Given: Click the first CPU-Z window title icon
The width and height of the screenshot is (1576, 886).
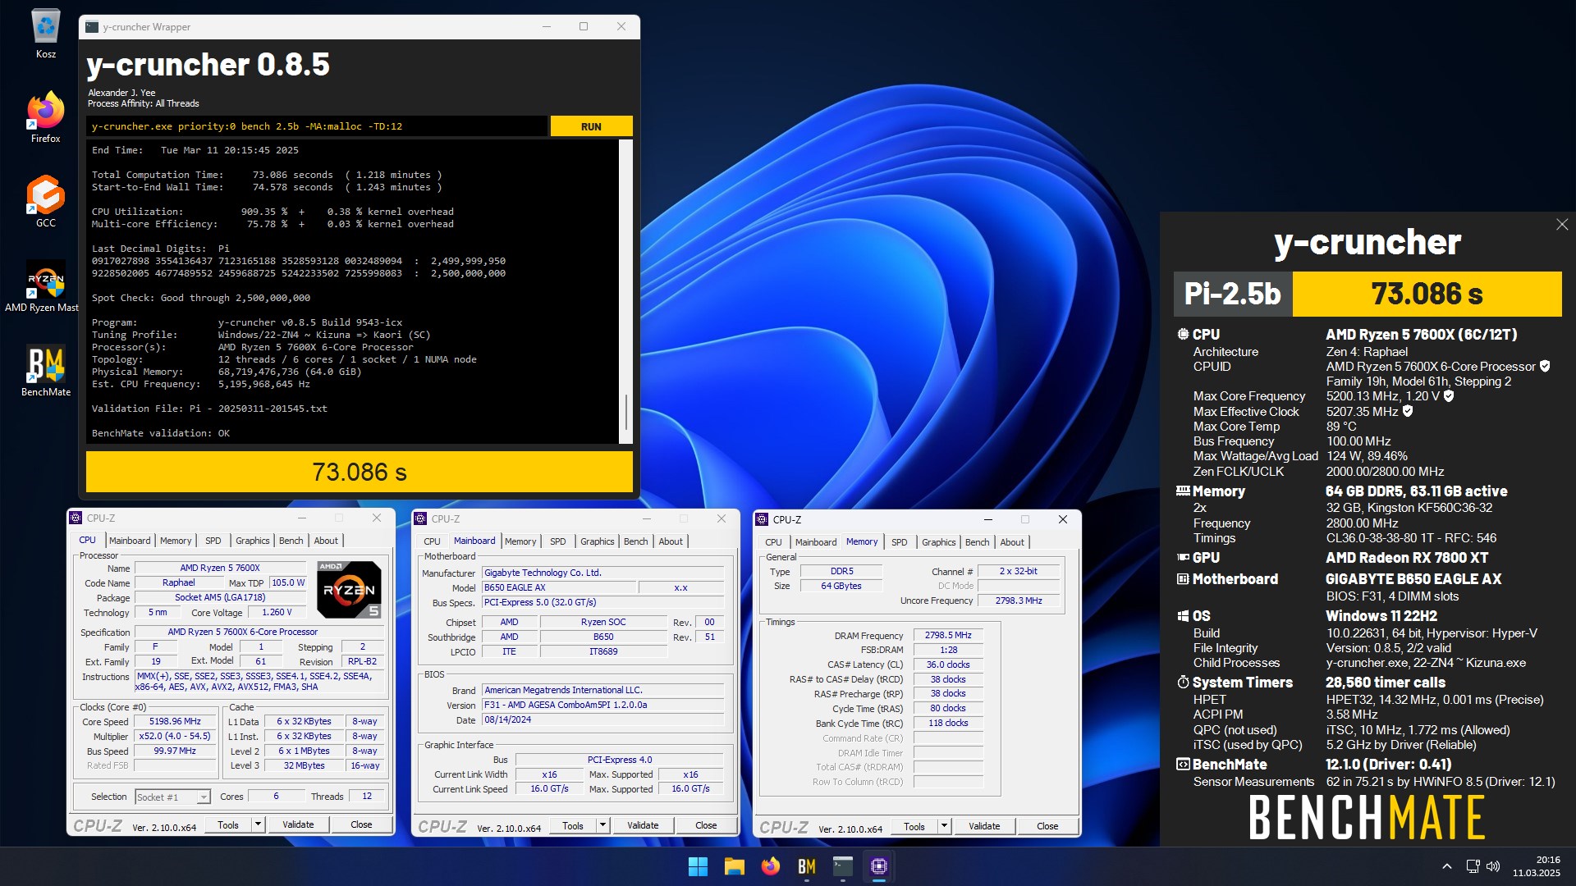Looking at the screenshot, I should (76, 518).
